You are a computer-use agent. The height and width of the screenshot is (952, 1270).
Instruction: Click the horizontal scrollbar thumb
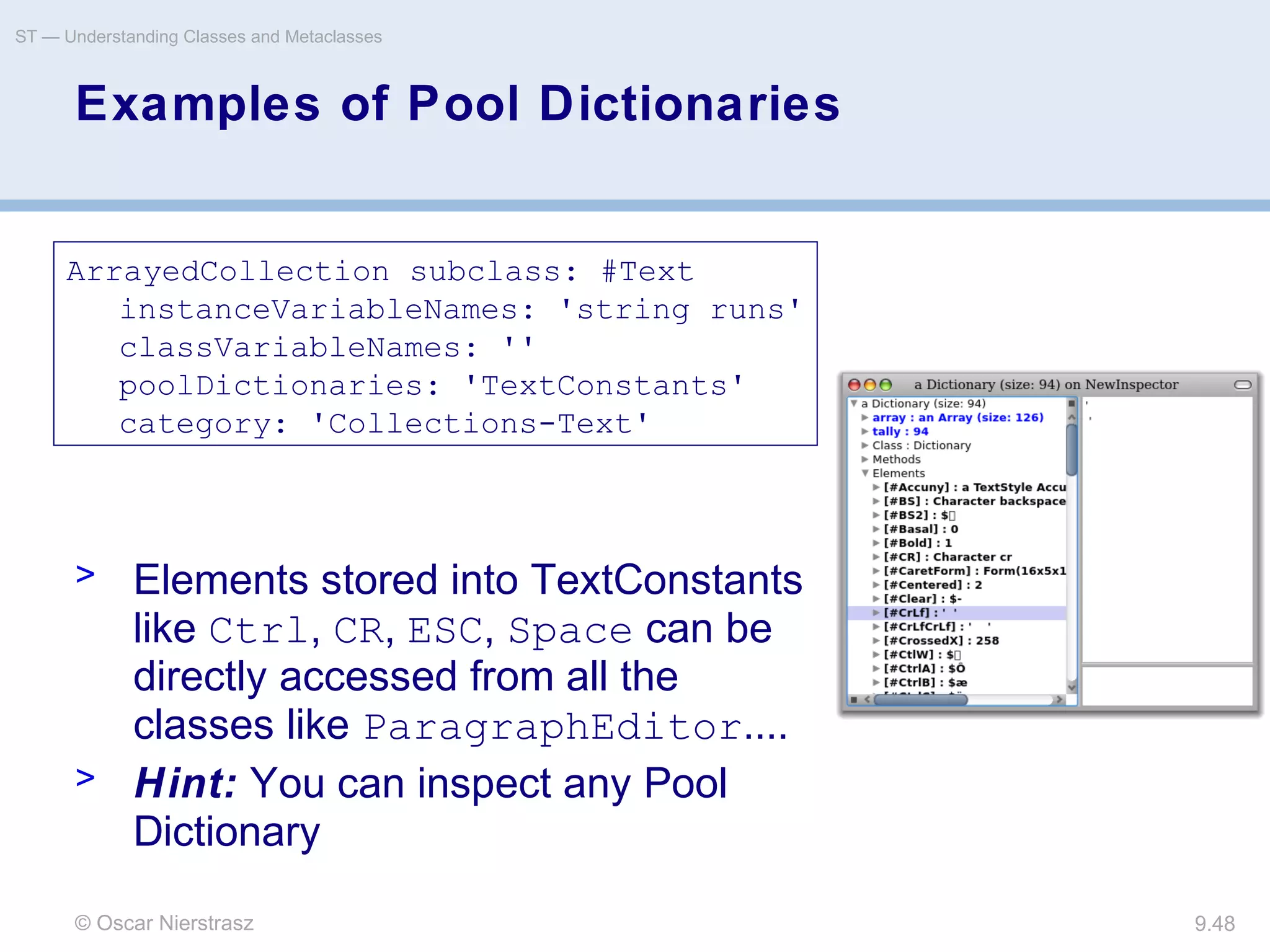(x=920, y=700)
